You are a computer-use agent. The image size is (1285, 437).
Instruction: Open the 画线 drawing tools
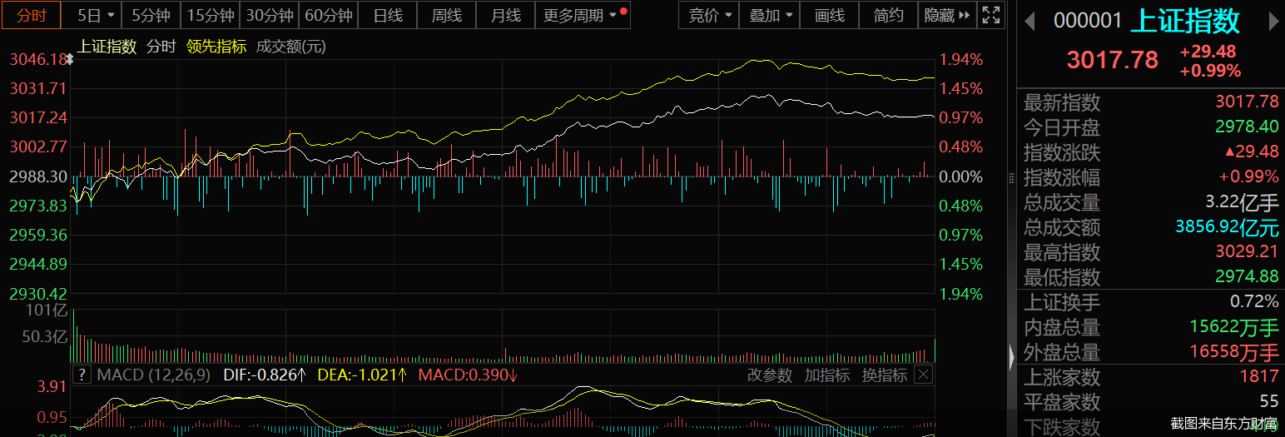click(x=829, y=15)
